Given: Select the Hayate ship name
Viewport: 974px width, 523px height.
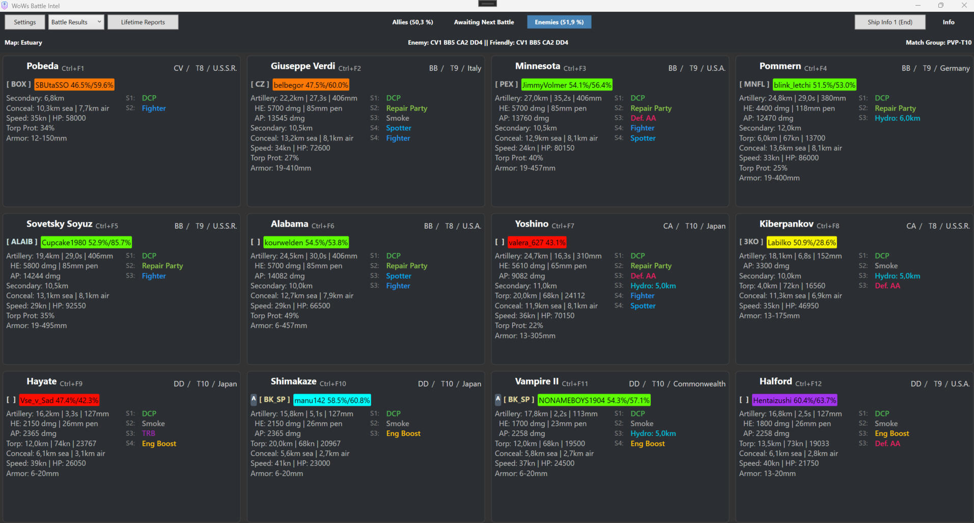Looking at the screenshot, I should pyautogui.click(x=42, y=381).
